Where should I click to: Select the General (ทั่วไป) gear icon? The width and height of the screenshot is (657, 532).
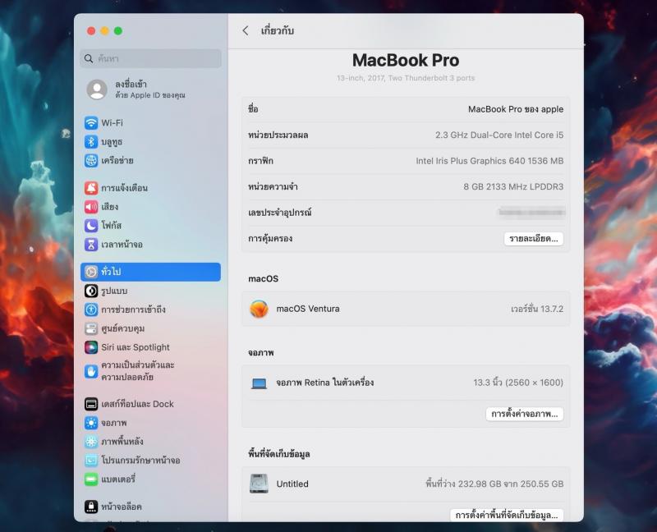pos(91,272)
